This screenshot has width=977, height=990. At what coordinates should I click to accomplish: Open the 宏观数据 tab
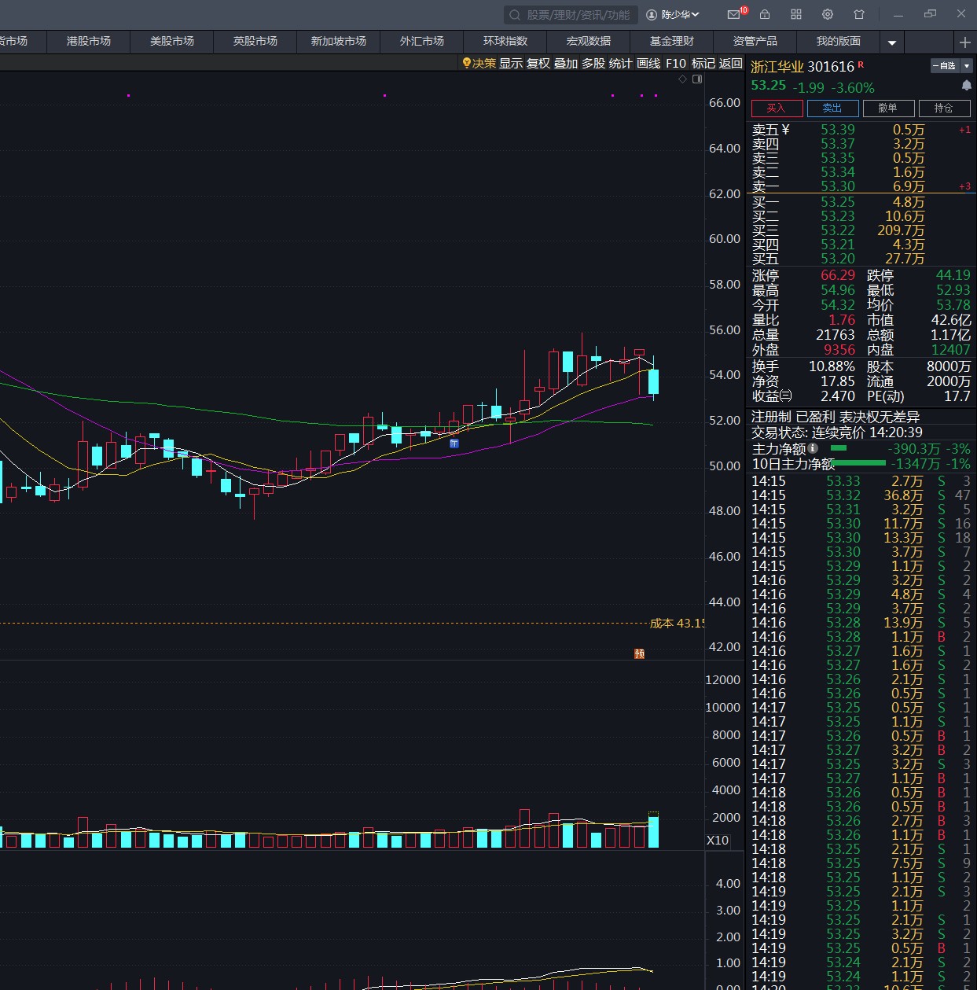pyautogui.click(x=589, y=41)
